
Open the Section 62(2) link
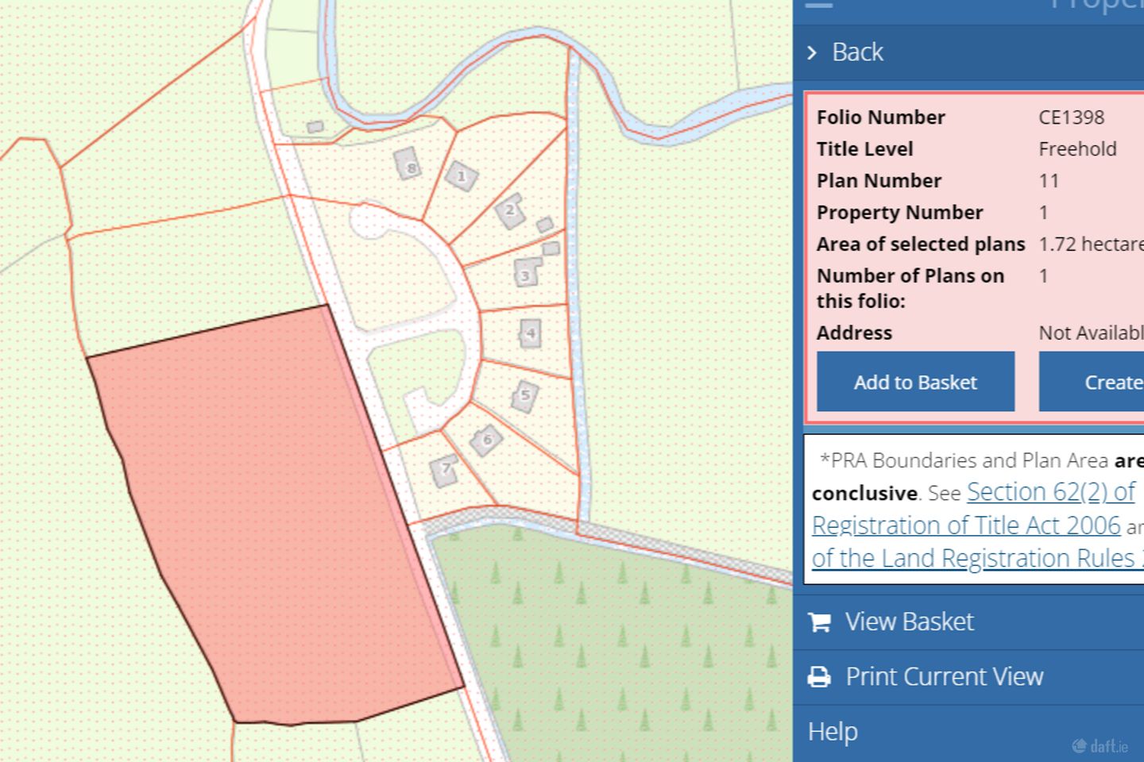pos(1050,493)
